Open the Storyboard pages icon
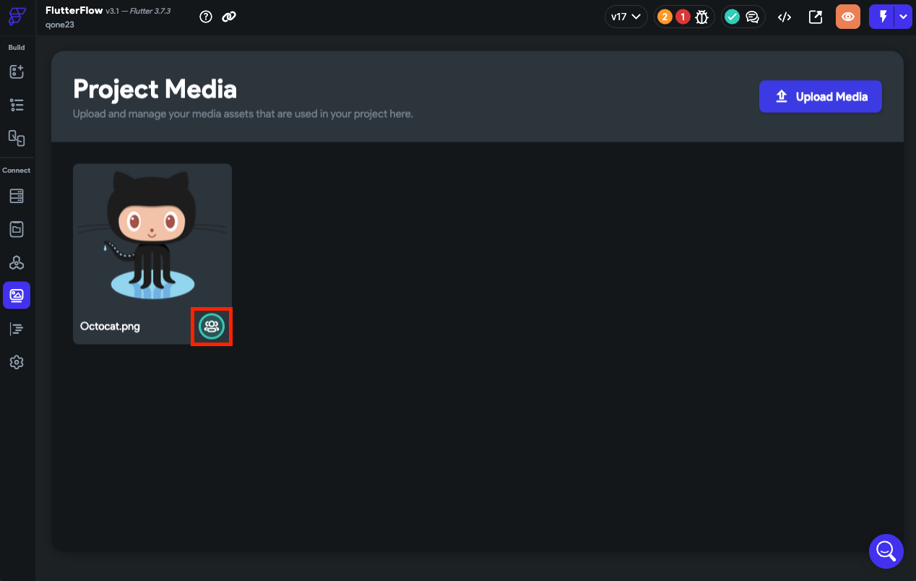The width and height of the screenshot is (916, 581). (17, 138)
